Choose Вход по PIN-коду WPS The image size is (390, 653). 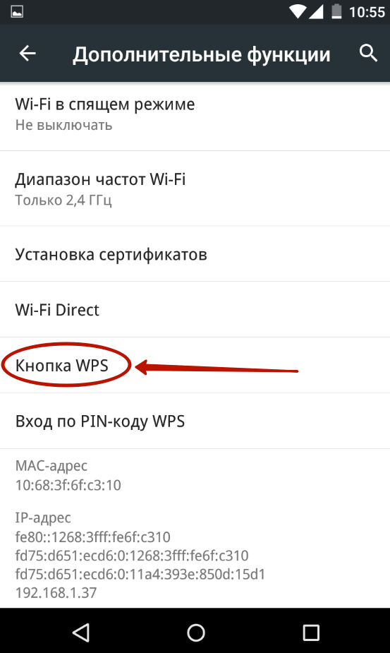pos(195,421)
